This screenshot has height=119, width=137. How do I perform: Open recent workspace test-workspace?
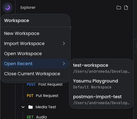coord(101,68)
